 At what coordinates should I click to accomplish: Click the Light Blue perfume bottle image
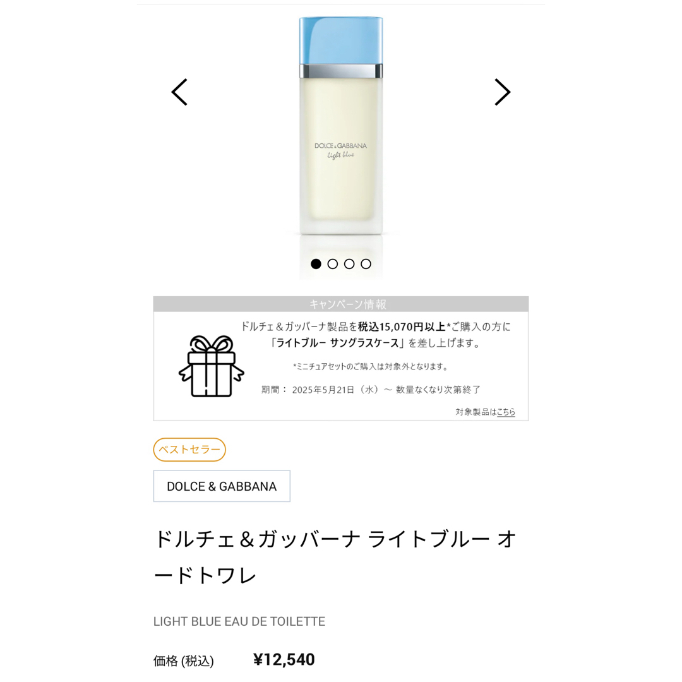(341, 126)
